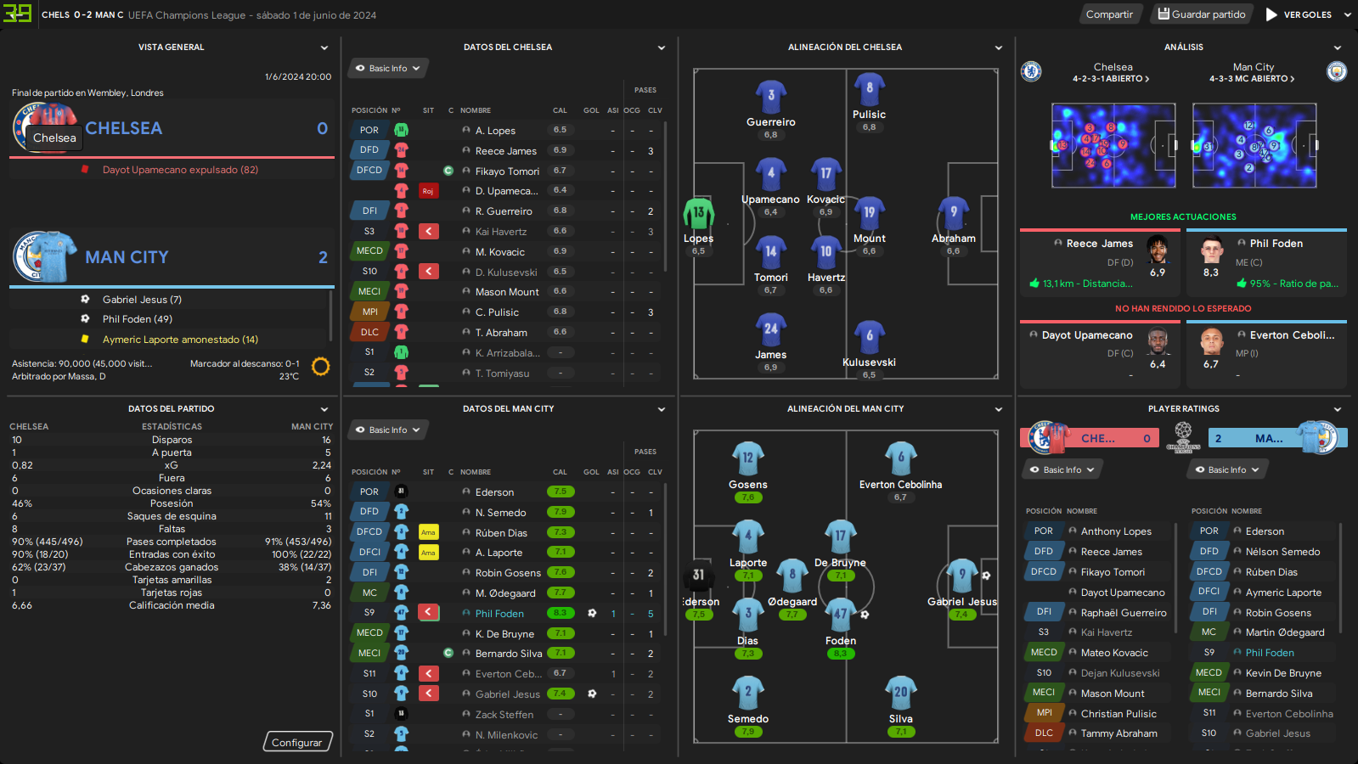Open the Chelsea heat map thumbnail
1358x764 pixels.
1113,145
